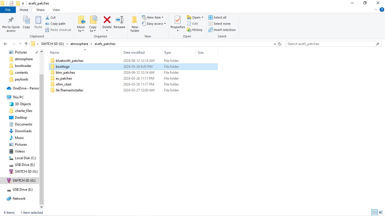Switch to the Home ribbon tab
This screenshot has height=216, width=385.
(24, 10)
